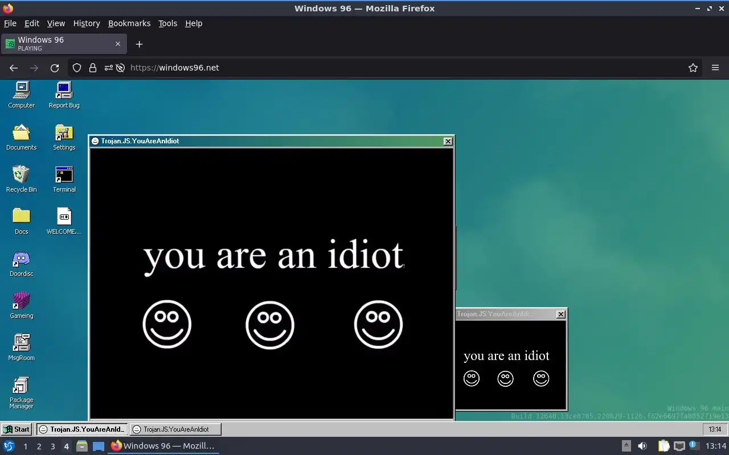The image size is (729, 455).
Task: Launch the Terminal shortcut
Action: tap(64, 179)
